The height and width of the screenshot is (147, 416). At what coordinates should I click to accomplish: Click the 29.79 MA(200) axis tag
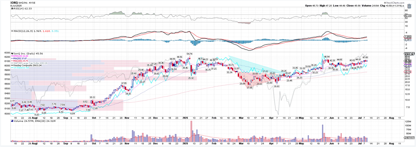407,72
